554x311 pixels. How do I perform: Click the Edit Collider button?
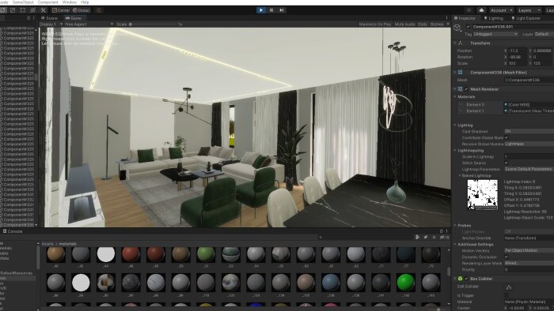(509, 287)
